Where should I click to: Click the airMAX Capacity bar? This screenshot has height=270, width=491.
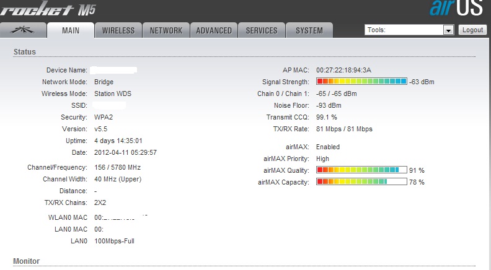(361, 181)
